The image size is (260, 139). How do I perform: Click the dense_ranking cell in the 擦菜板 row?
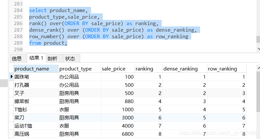click(x=185, y=101)
